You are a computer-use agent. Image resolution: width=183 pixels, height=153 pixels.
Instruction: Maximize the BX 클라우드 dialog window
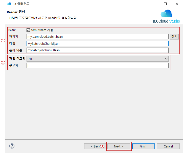tap(165, 4)
